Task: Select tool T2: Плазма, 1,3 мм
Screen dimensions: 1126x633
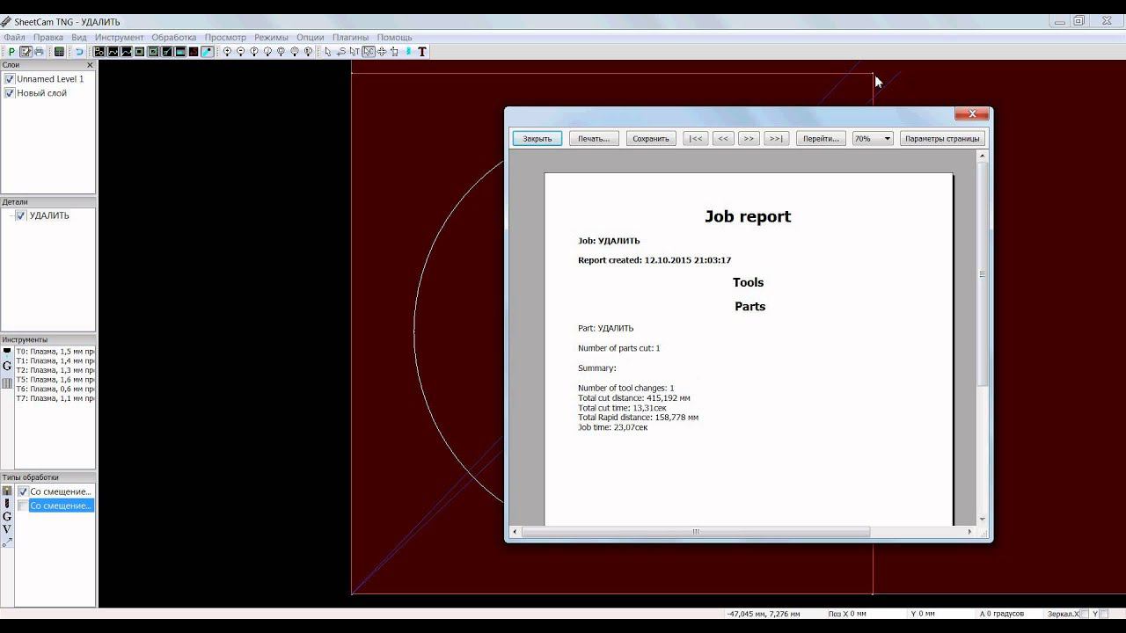Action: (55, 370)
